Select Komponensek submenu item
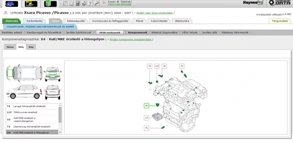 (137, 32)
